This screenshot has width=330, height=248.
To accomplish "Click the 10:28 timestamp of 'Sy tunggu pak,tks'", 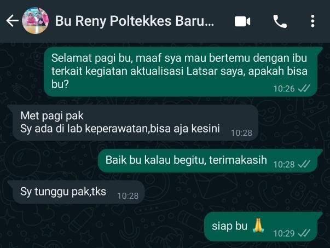I will tap(128, 196).
